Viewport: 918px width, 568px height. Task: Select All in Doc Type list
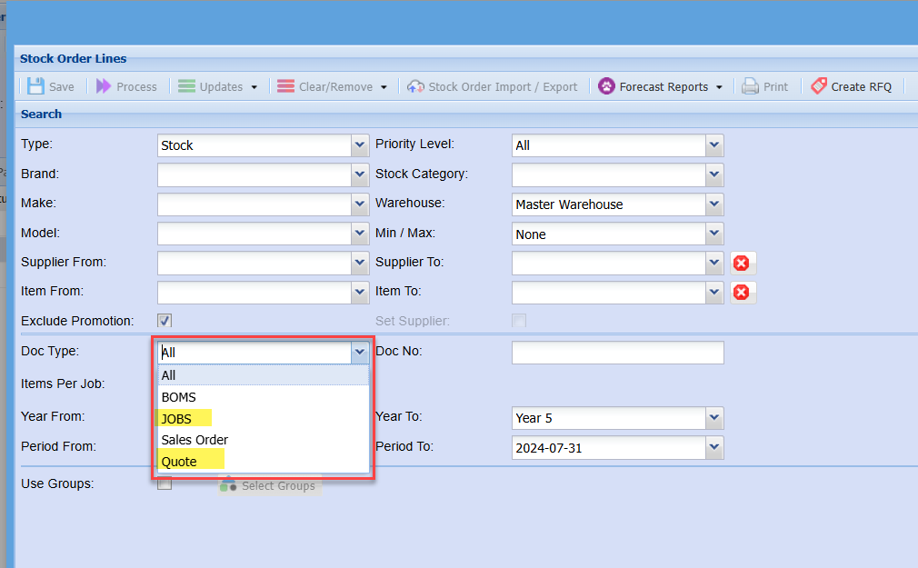pyautogui.click(x=264, y=375)
